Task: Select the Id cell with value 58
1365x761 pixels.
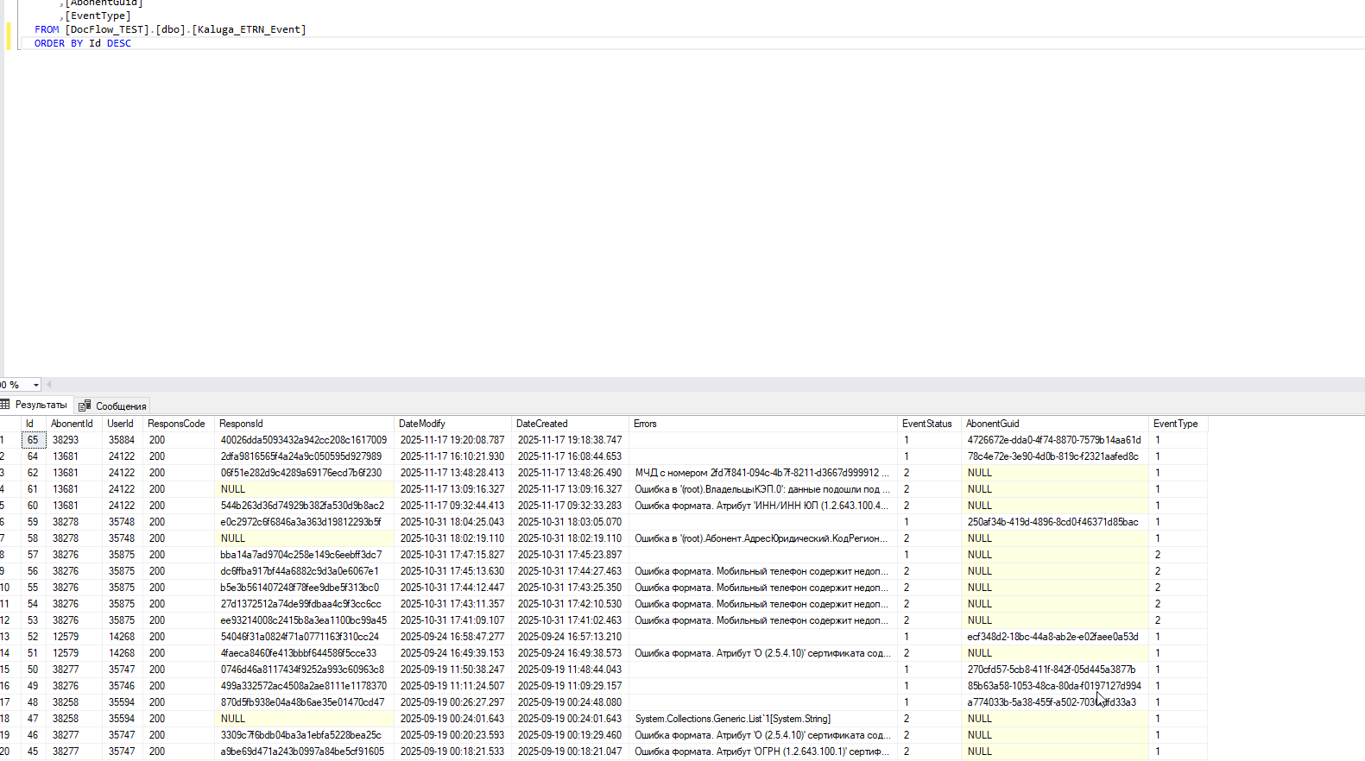Action: click(x=33, y=538)
